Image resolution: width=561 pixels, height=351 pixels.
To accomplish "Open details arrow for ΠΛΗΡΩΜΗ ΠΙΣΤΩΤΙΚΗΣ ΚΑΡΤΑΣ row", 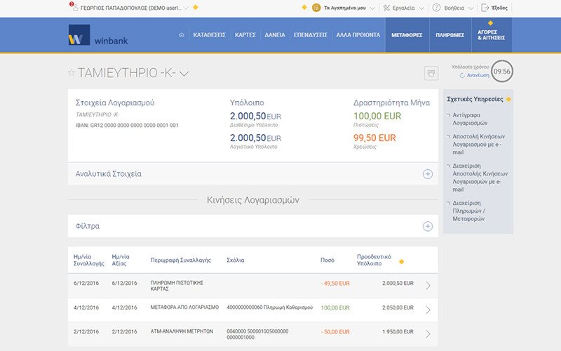I will 428,285.
